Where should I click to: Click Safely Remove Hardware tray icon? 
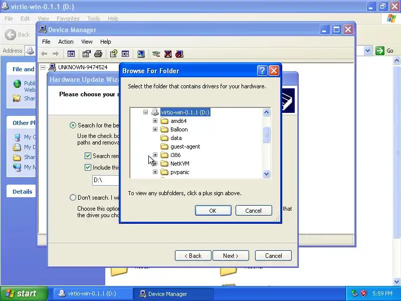click(x=354, y=293)
